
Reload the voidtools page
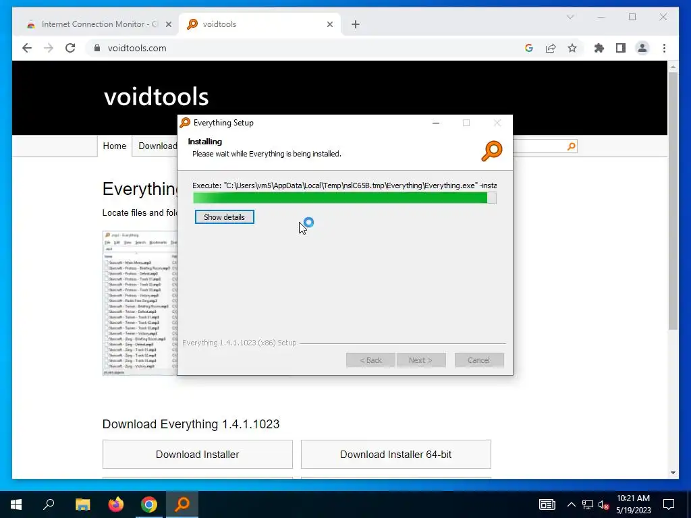(x=70, y=48)
